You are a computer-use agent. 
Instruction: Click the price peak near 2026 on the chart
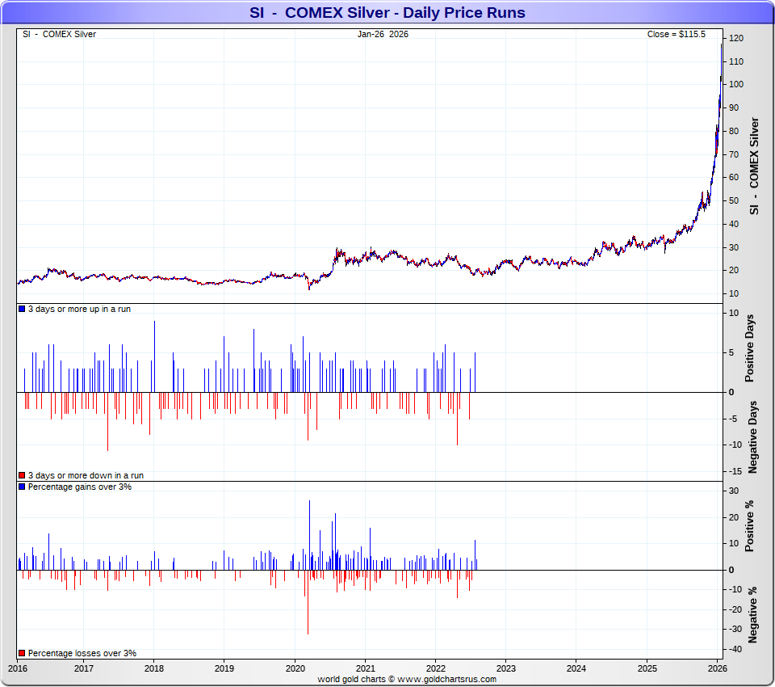[x=721, y=45]
